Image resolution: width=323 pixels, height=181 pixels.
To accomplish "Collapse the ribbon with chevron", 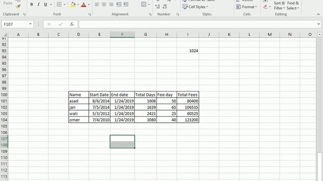I will click(x=318, y=14).
